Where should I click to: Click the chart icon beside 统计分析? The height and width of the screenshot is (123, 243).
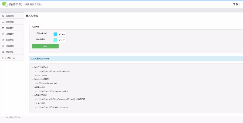pos(3,52)
